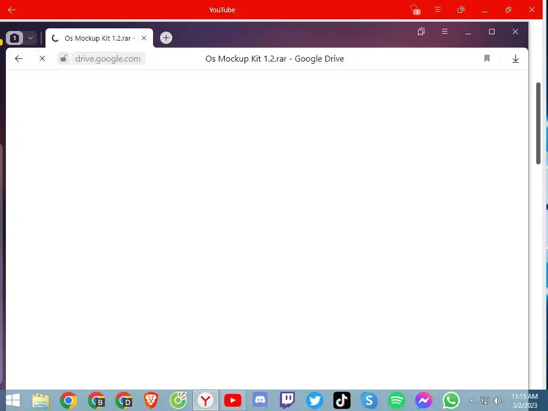Open the volume tray icon
Screen dimensions: 548x411
point(497,400)
